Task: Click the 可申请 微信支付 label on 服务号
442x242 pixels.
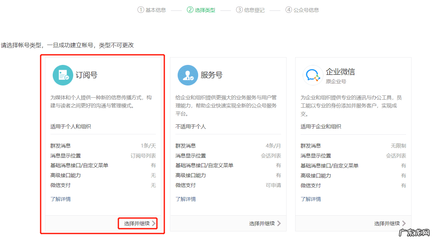Action: coord(273,185)
